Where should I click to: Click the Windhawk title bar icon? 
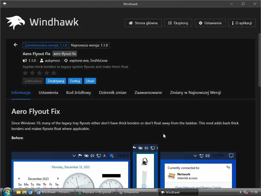pos(5,4)
